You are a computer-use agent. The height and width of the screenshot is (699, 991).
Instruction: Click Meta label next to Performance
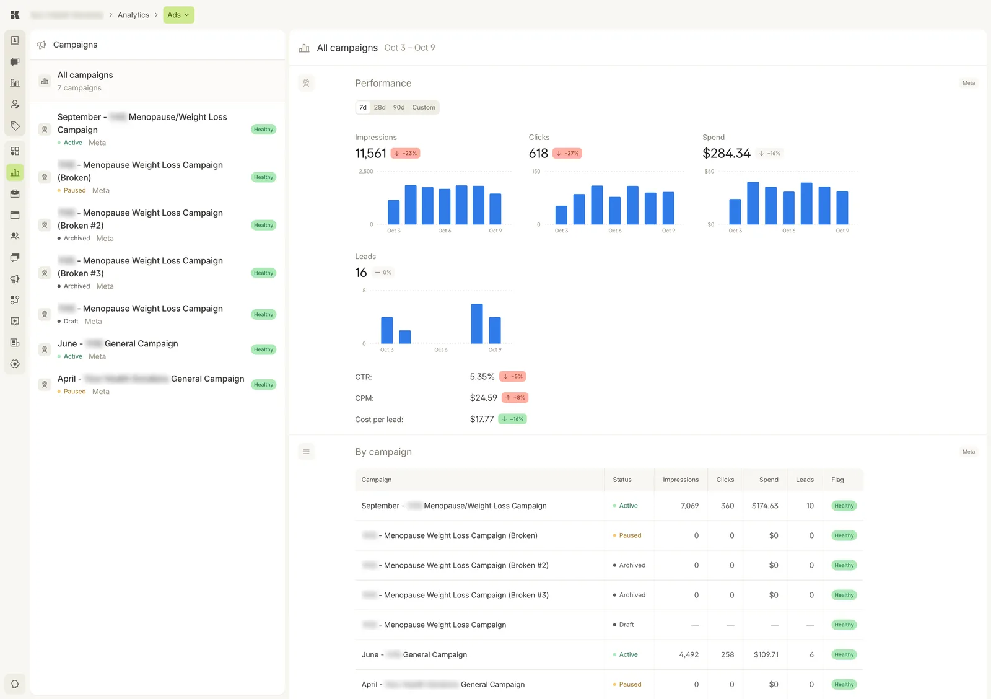coord(969,83)
